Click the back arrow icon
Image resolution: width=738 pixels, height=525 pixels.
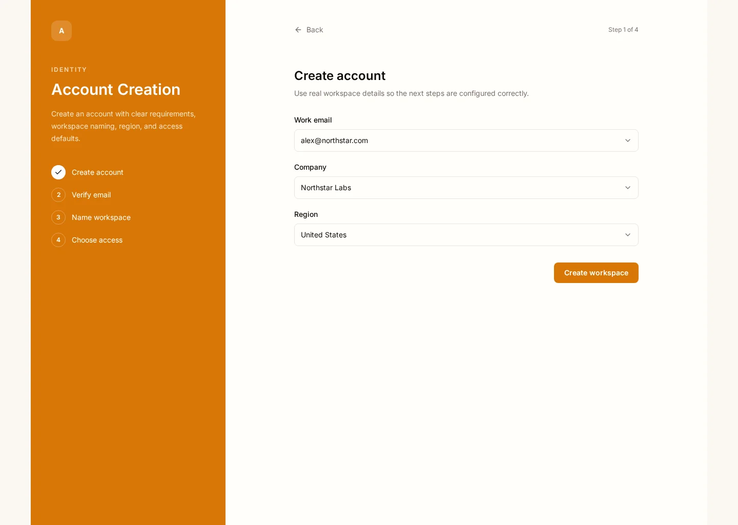(298, 30)
